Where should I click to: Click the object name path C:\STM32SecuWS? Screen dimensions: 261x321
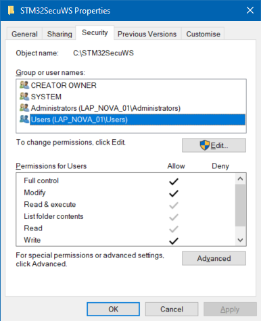click(103, 53)
